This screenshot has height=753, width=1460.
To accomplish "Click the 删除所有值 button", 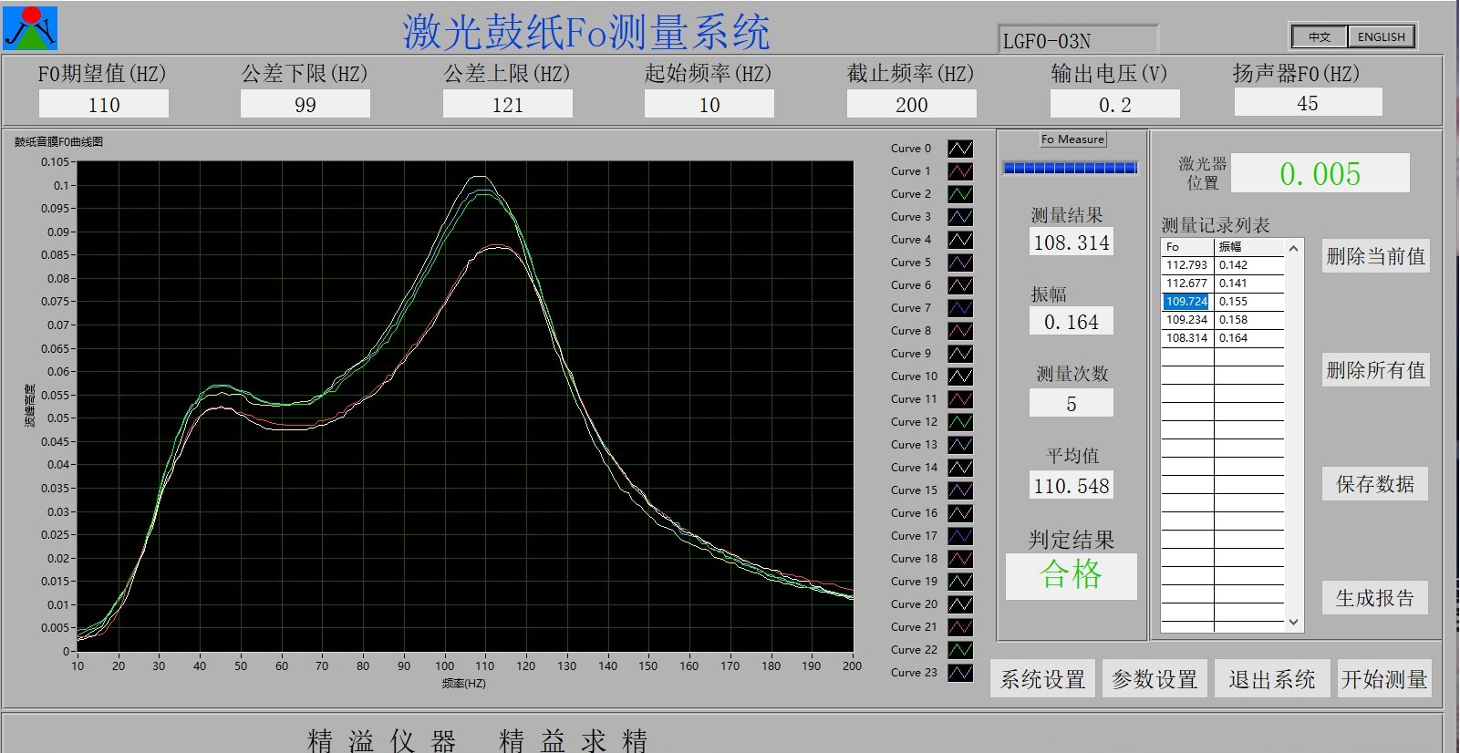I will (1375, 370).
